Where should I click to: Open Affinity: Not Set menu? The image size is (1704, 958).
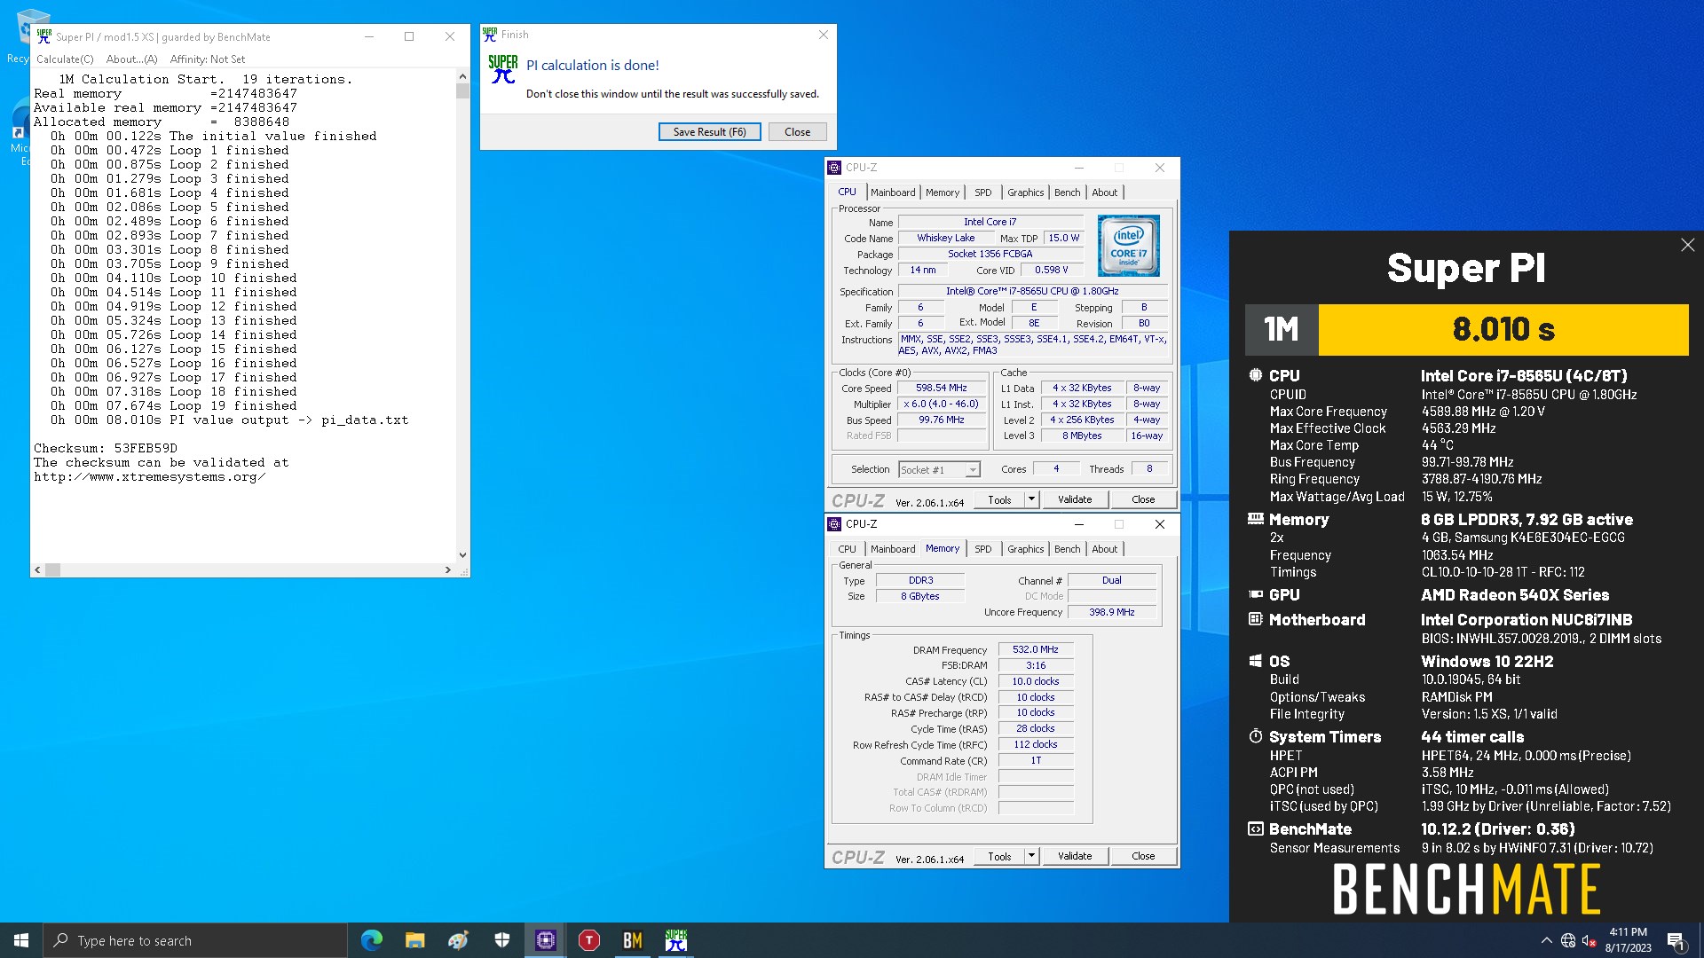point(208,59)
